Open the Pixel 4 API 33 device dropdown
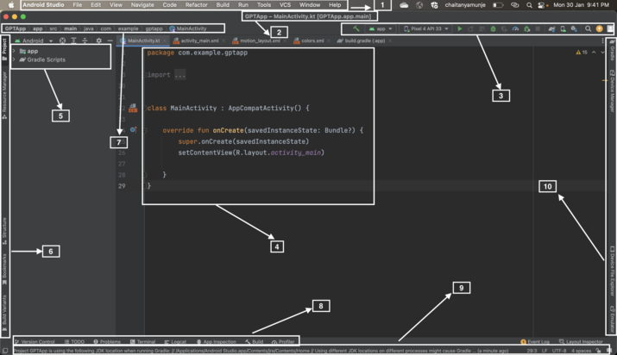 426,28
